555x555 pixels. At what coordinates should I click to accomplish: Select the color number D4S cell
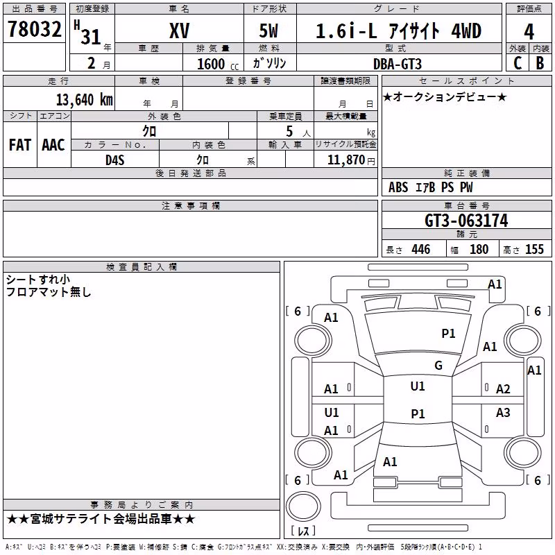pos(115,160)
